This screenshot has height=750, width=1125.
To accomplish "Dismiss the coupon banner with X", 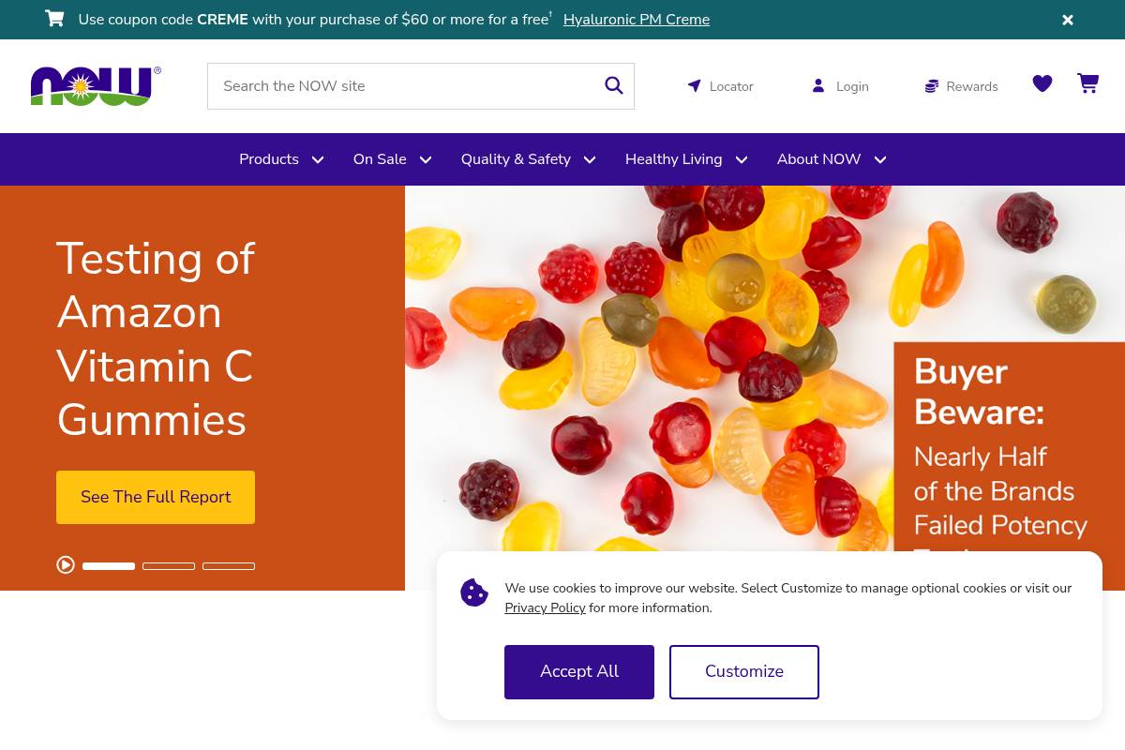I will tap(1068, 20).
